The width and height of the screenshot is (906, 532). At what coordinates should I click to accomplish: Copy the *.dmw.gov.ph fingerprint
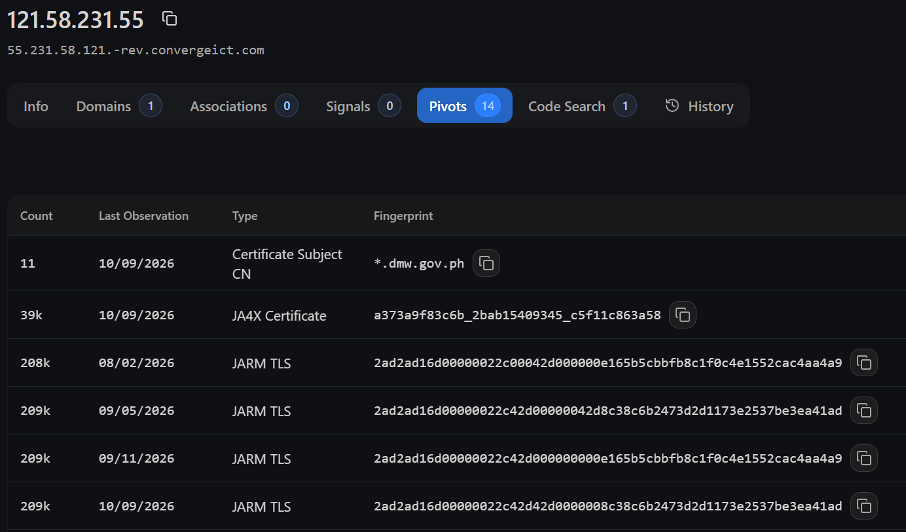pos(486,263)
